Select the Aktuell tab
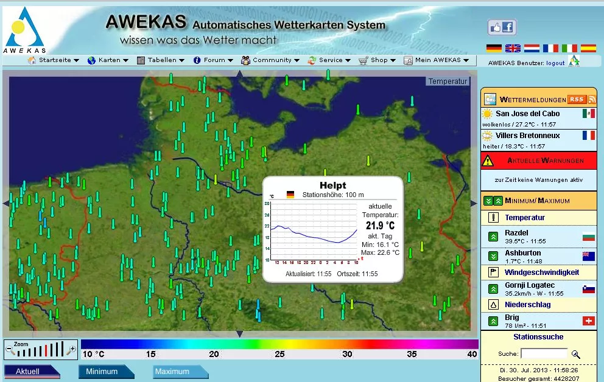Screen dimensions: 604x382 32,372
